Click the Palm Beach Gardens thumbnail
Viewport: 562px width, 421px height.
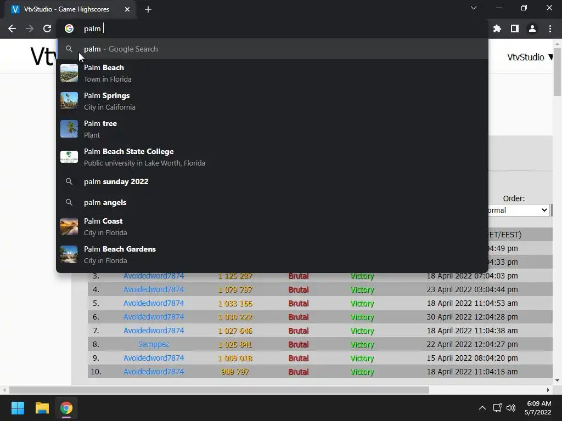[69, 254]
